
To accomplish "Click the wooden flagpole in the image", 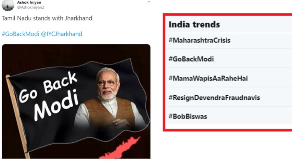I will point(17,120).
